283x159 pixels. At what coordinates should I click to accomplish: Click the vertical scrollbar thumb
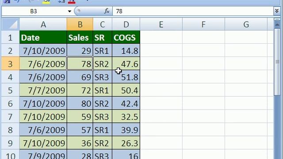coord(277,62)
